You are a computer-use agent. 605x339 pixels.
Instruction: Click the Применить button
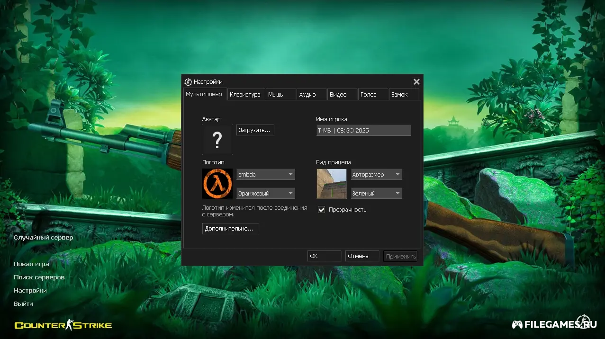pyautogui.click(x=400, y=256)
